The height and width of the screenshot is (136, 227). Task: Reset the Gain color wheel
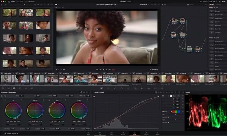(x=65, y=100)
